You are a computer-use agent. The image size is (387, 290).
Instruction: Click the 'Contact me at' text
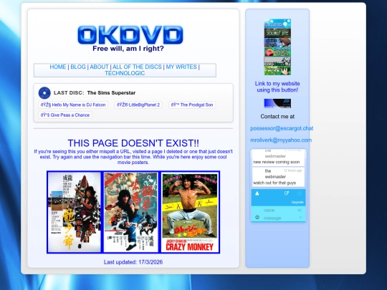(x=277, y=117)
